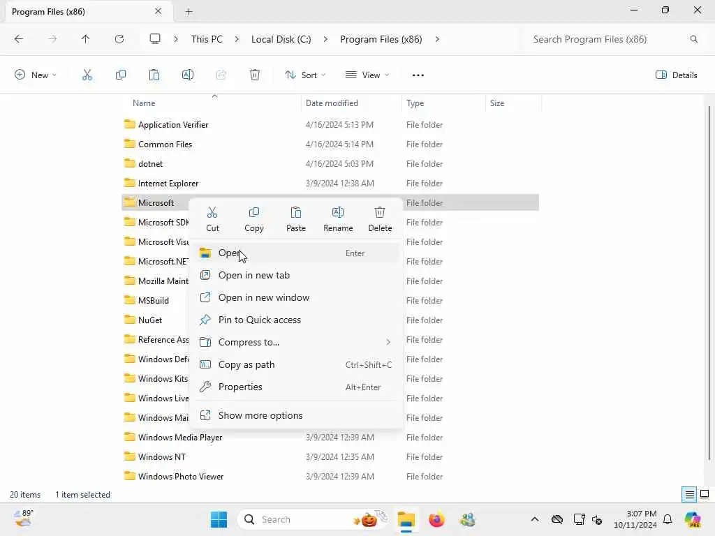Image resolution: width=715 pixels, height=536 pixels.
Task: Select the Windows Media Player folder
Action: (330, 438)
